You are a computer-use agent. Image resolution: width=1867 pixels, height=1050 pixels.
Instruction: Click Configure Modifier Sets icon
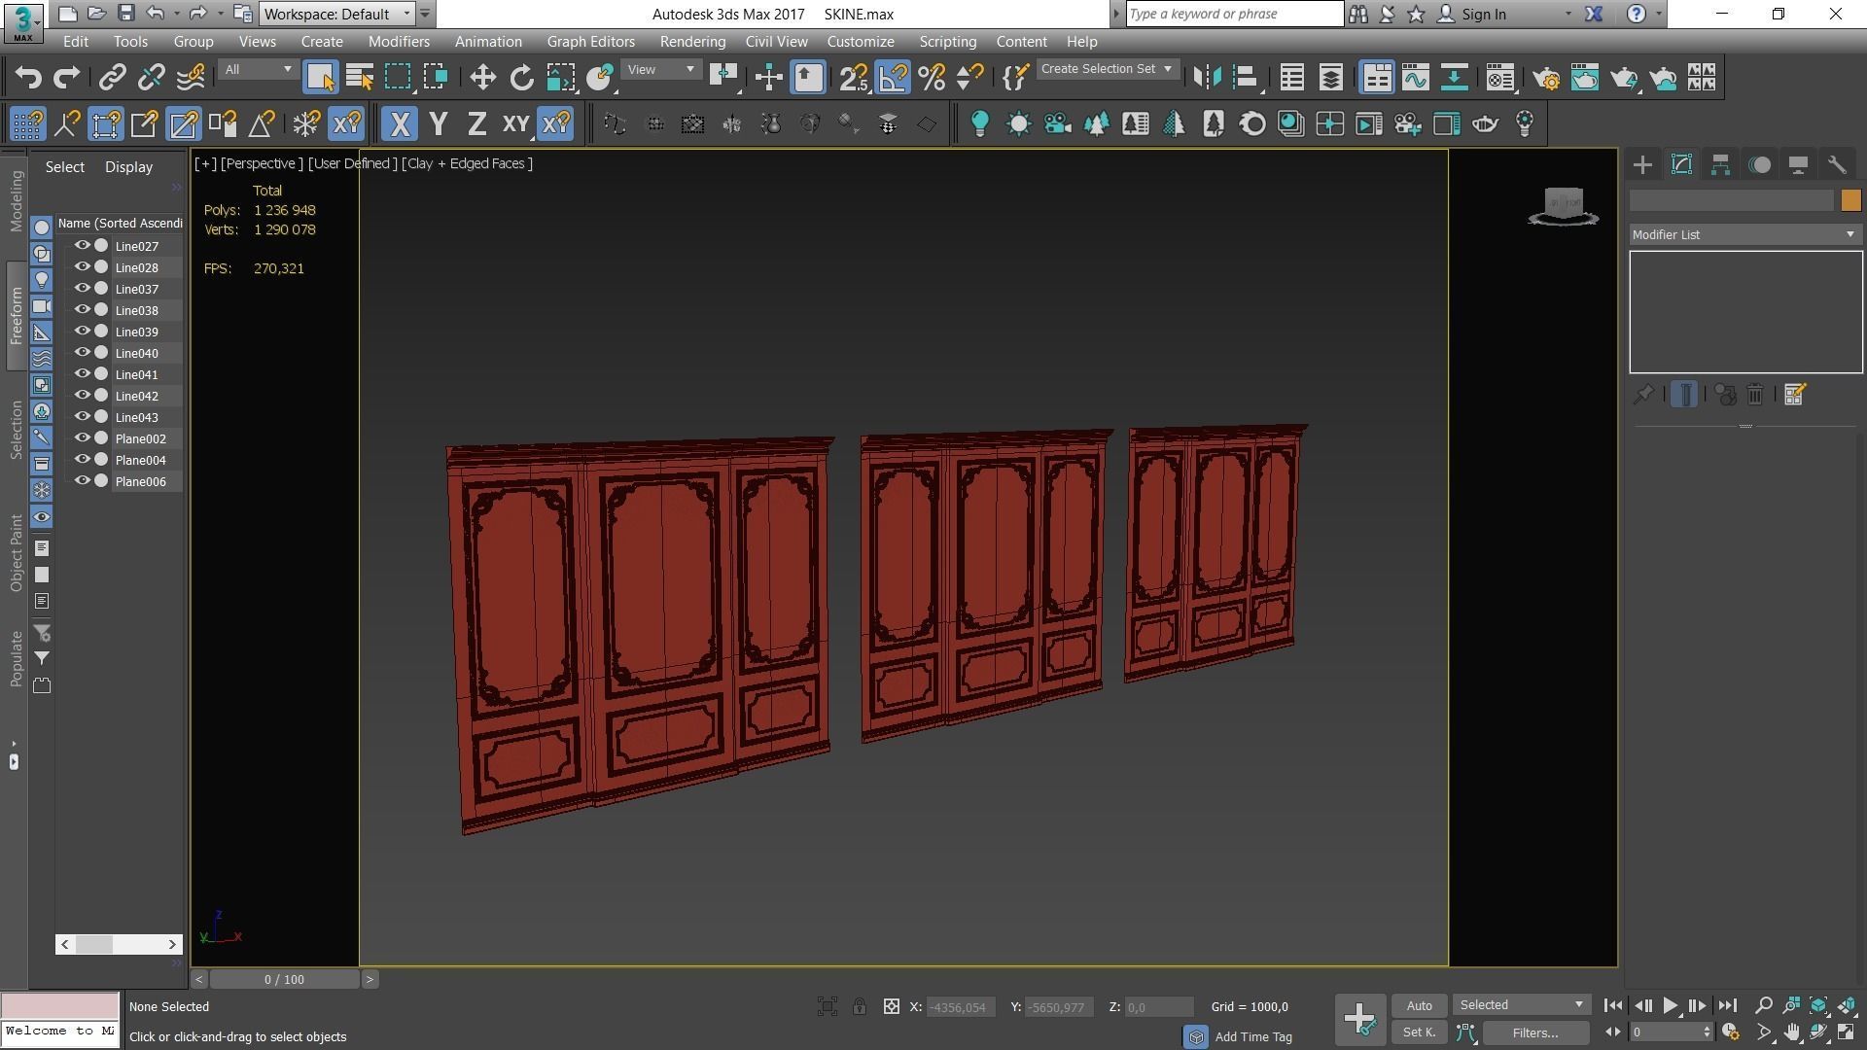pos(1795,395)
